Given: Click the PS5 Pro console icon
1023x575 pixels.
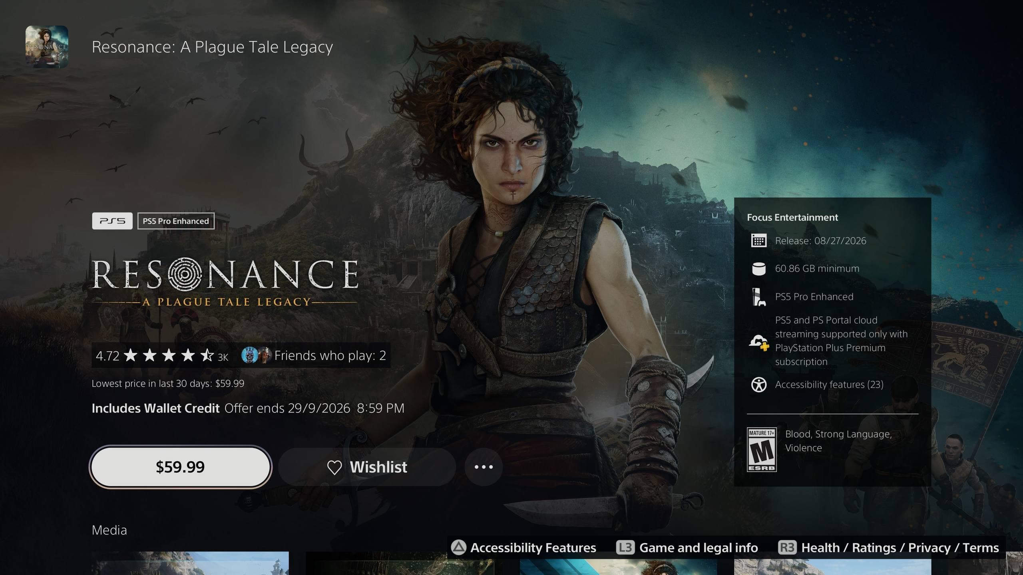Looking at the screenshot, I should point(758,297).
